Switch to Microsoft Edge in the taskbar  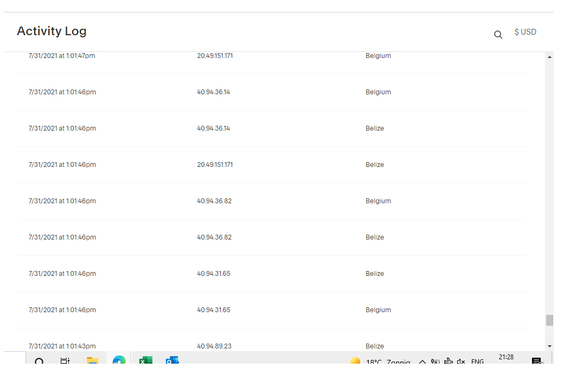tap(119, 359)
